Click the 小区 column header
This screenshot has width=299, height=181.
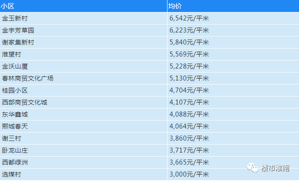pyautogui.click(x=8, y=6)
